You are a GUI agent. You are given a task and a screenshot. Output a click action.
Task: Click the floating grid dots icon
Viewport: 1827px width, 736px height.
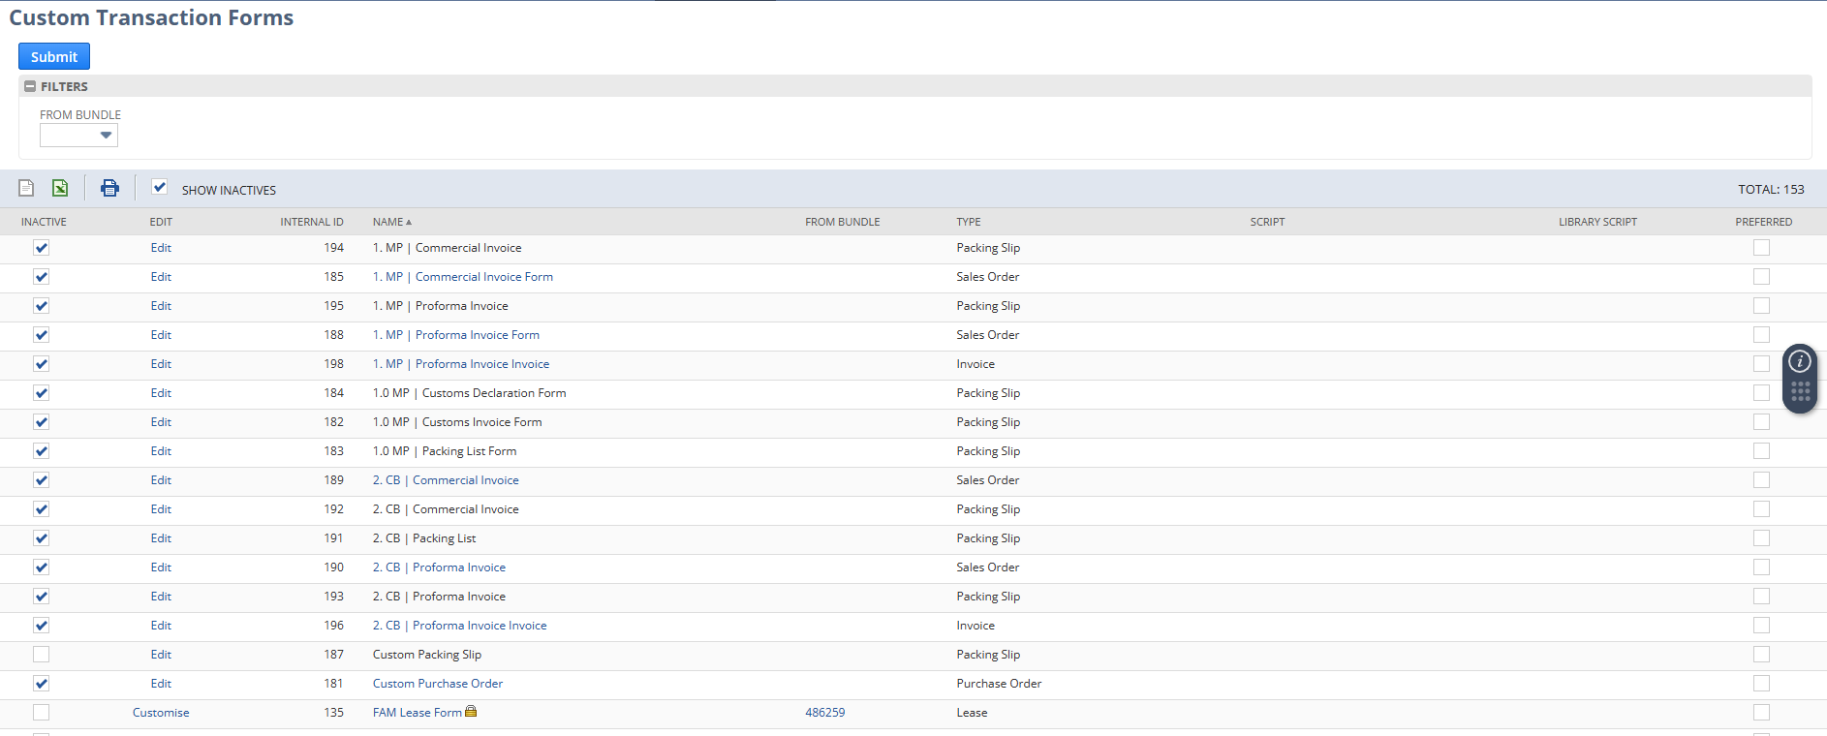pyautogui.click(x=1800, y=392)
